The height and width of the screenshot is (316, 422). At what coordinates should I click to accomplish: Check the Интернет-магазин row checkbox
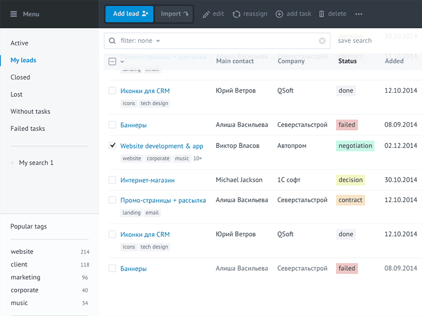click(112, 180)
